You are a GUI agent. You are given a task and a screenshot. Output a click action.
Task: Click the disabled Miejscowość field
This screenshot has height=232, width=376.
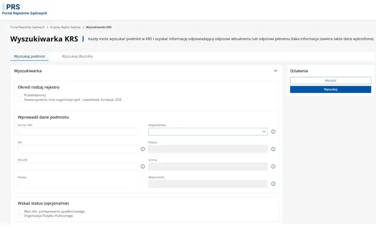[208, 184]
